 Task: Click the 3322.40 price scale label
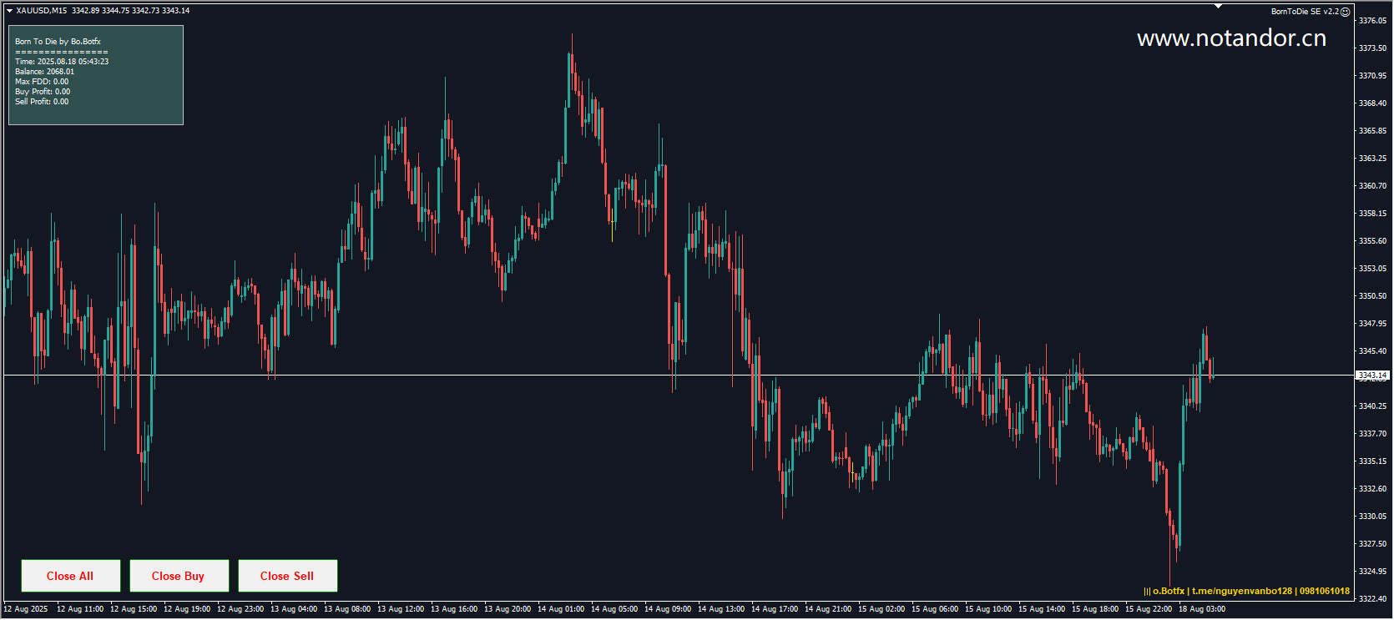[x=1372, y=599]
